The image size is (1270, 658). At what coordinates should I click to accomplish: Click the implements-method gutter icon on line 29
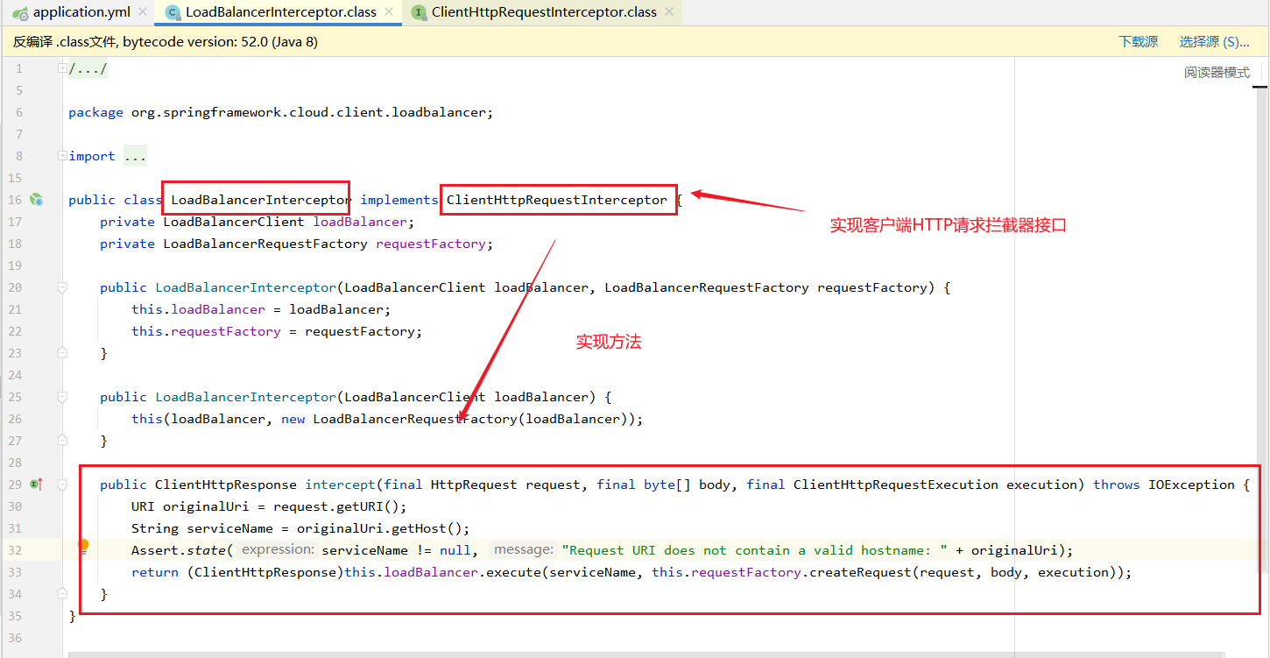tap(37, 484)
